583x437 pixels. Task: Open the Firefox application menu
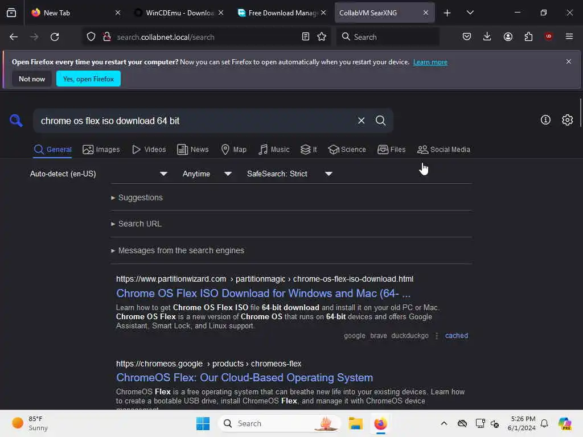569,36
